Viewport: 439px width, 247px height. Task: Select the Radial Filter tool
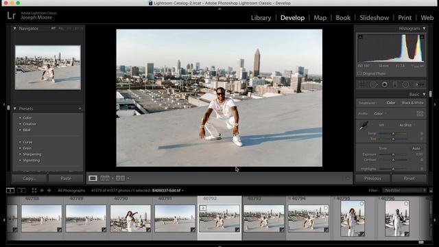(x=405, y=84)
